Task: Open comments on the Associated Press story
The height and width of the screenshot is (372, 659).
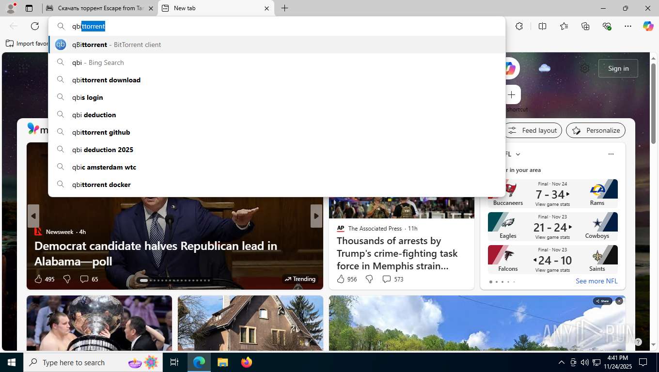Action: pos(392,279)
